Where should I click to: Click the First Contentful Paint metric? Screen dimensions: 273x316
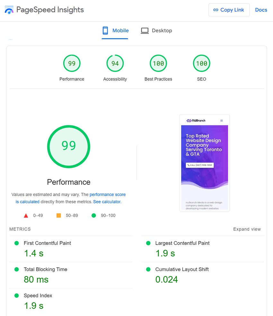47,243
